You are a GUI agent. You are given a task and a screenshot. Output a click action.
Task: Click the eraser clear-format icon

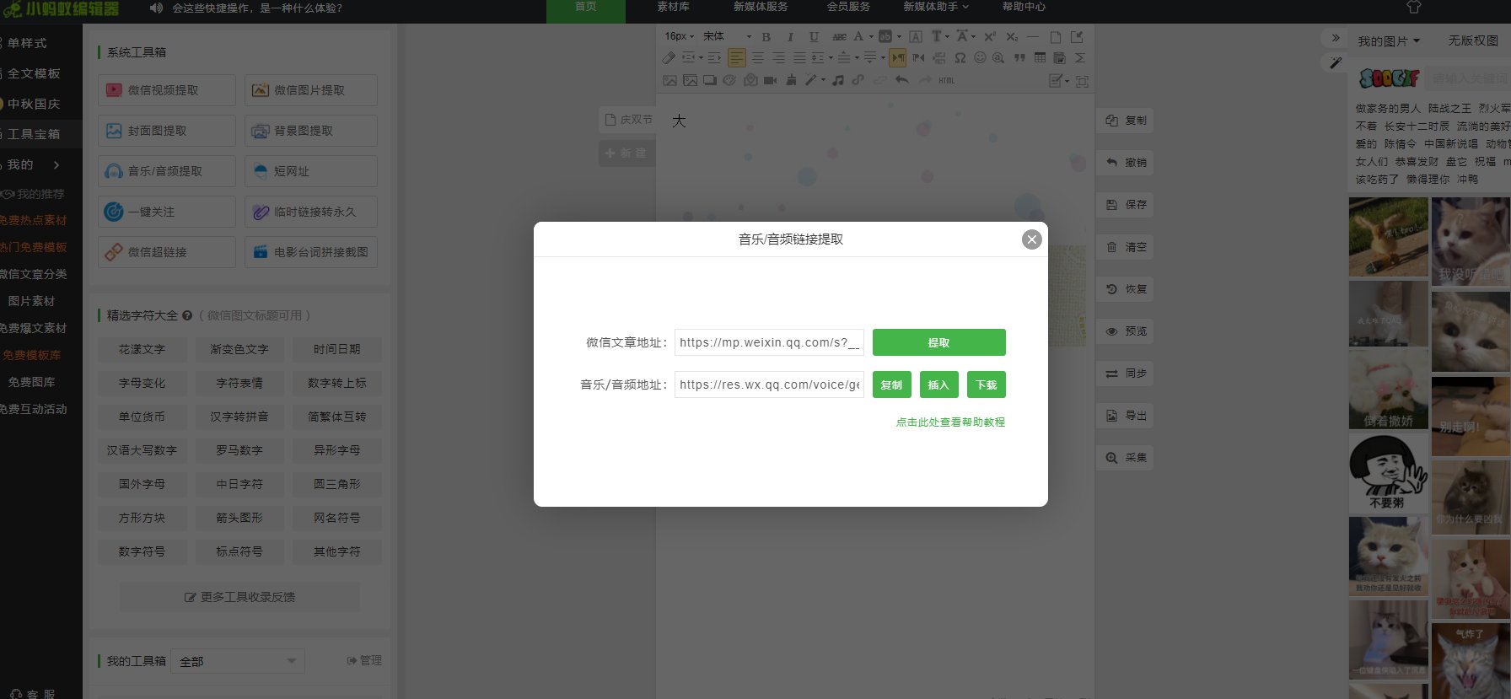click(669, 57)
